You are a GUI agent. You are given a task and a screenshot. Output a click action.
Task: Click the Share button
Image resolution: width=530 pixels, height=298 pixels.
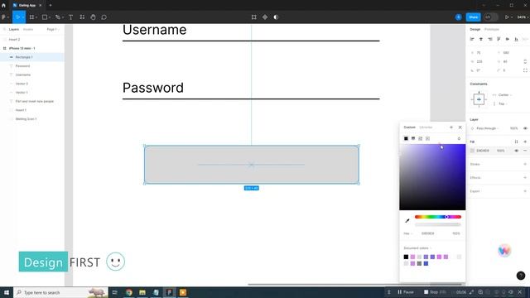473,17
